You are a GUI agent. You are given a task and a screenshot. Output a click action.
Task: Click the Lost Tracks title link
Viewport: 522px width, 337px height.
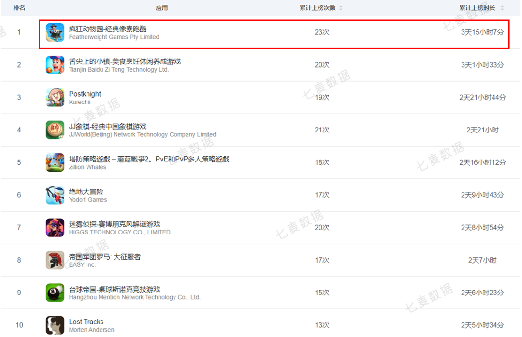pyautogui.click(x=86, y=322)
